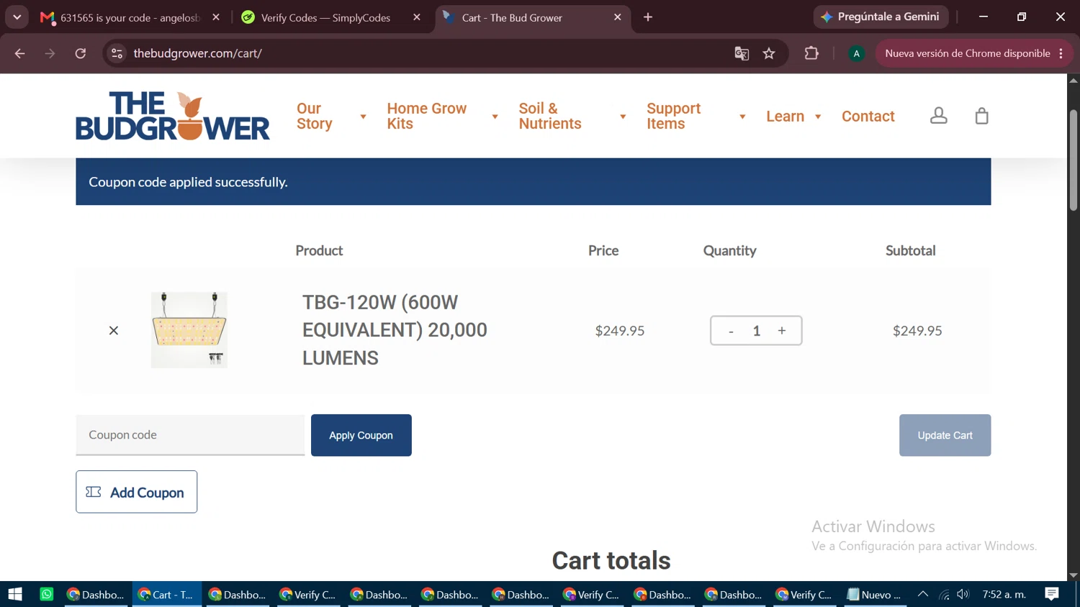
Task: Click the 'Cart totals' heading
Action: click(611, 561)
